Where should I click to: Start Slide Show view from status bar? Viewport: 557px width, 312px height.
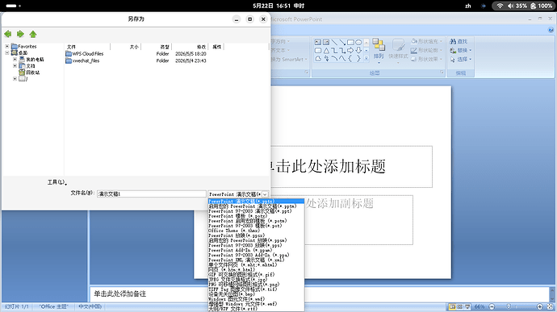tap(467, 306)
